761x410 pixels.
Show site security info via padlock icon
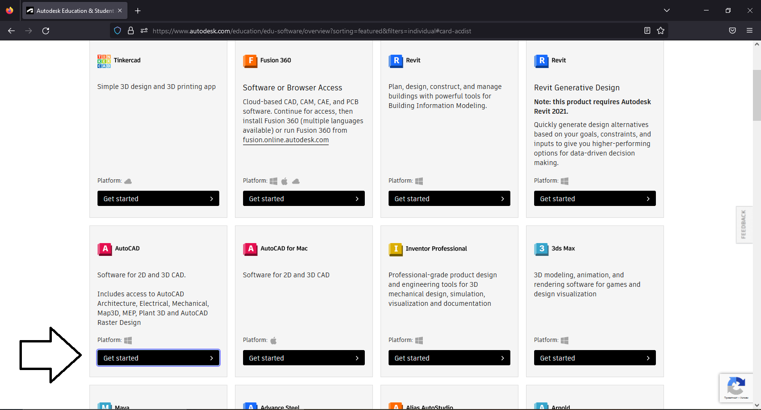pyautogui.click(x=131, y=31)
